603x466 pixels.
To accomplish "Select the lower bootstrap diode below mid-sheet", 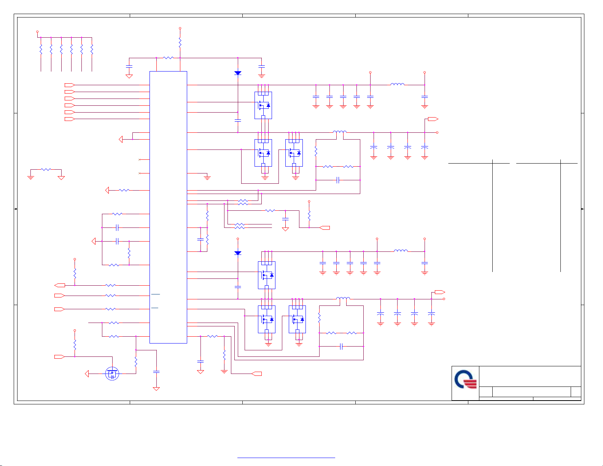I will 238,253.
